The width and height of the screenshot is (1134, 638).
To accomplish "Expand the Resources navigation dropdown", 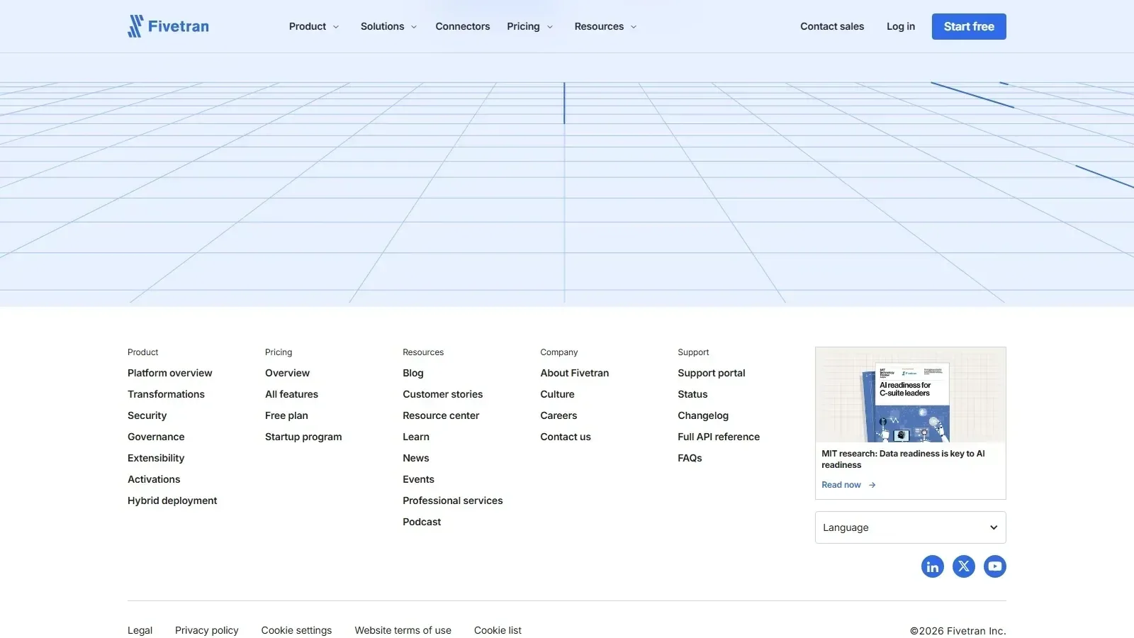I will [605, 26].
